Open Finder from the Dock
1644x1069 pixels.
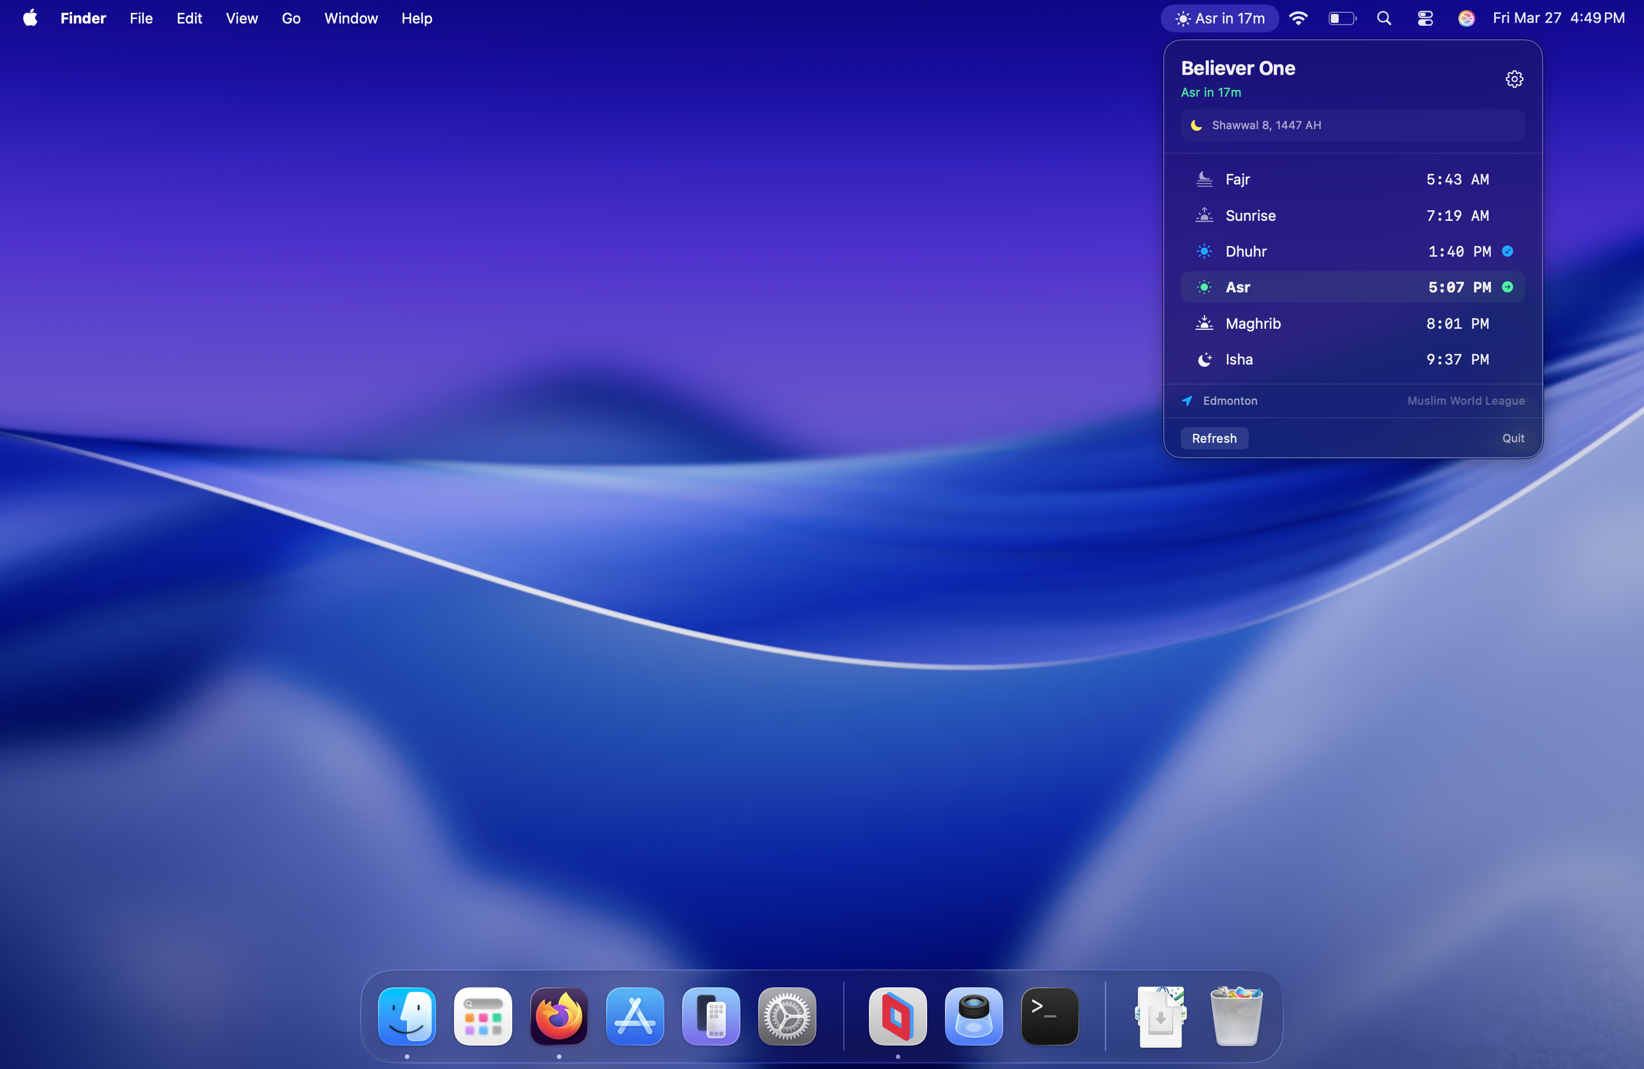click(407, 1016)
